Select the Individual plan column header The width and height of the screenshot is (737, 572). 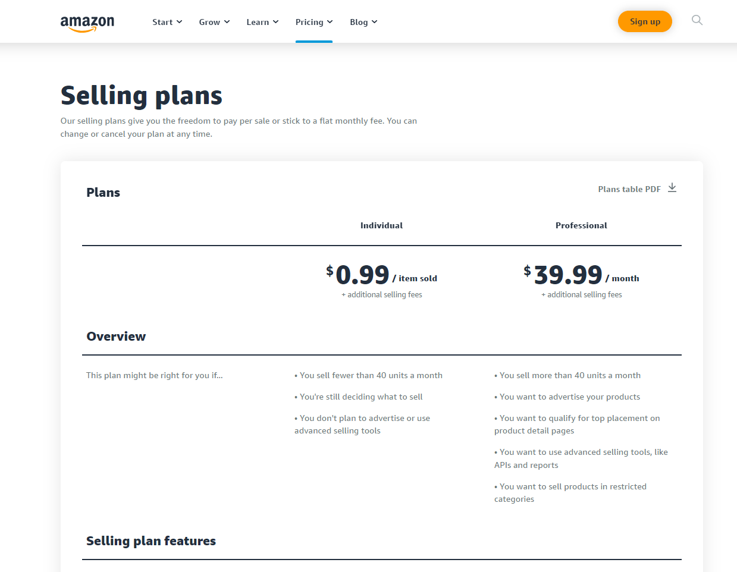point(381,225)
